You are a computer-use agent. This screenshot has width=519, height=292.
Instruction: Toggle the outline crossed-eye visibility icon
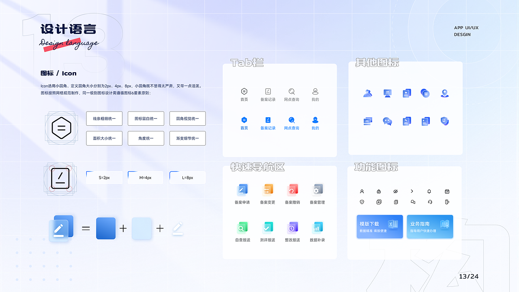point(396,191)
